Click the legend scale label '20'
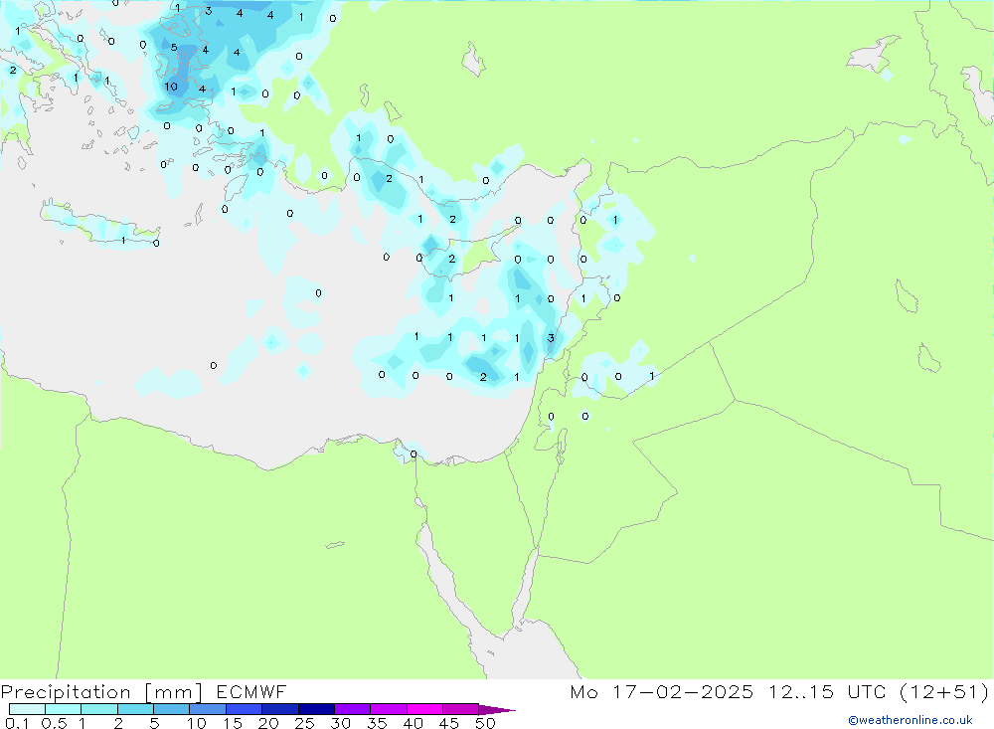The height and width of the screenshot is (729, 994). (x=268, y=723)
